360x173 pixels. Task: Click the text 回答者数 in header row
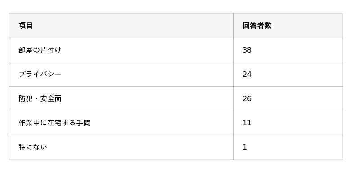(x=257, y=26)
